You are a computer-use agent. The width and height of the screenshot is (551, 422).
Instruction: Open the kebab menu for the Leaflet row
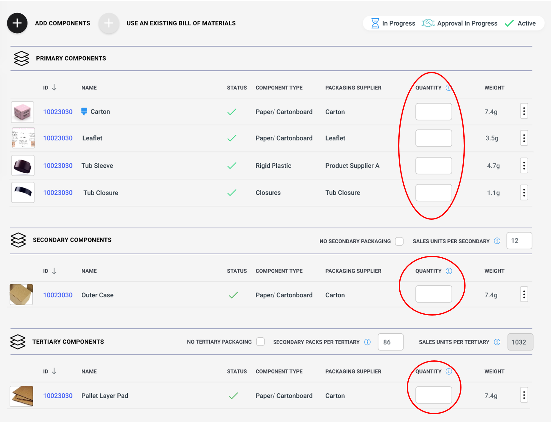(x=524, y=138)
